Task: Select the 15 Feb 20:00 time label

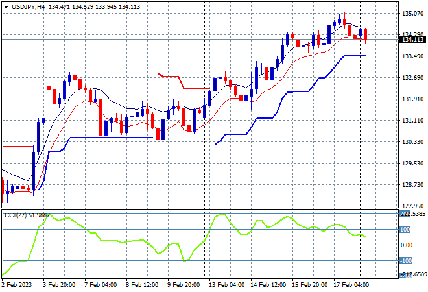Action: coord(310,285)
